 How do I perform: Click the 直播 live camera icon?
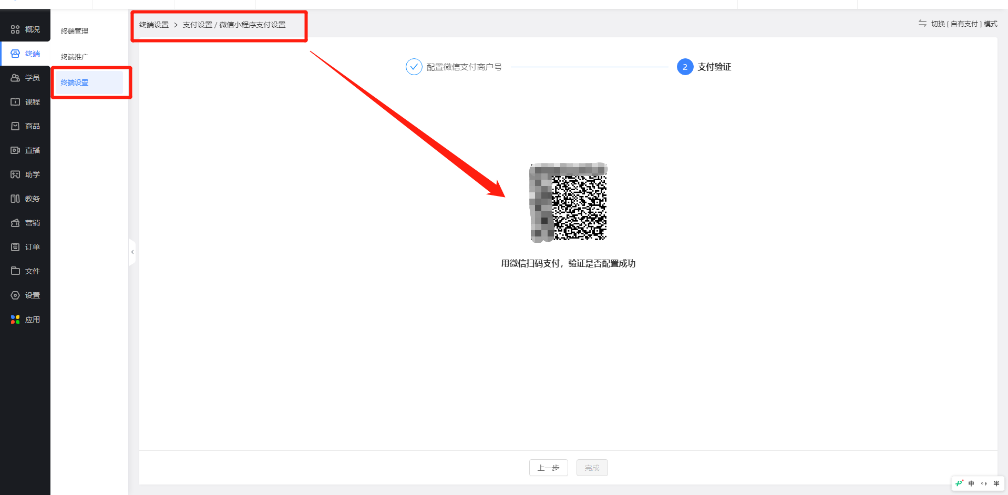tap(15, 150)
